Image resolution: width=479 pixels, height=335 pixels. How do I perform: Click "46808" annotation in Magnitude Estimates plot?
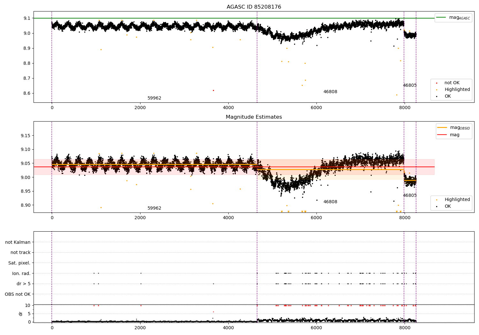click(x=330, y=202)
